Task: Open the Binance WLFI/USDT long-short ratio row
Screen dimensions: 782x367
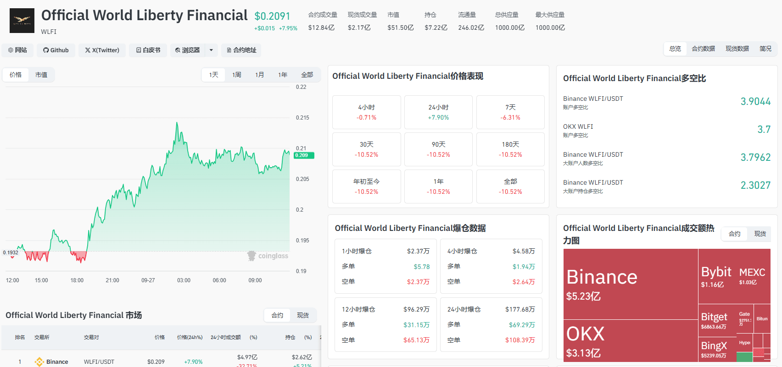Action: tap(667, 102)
